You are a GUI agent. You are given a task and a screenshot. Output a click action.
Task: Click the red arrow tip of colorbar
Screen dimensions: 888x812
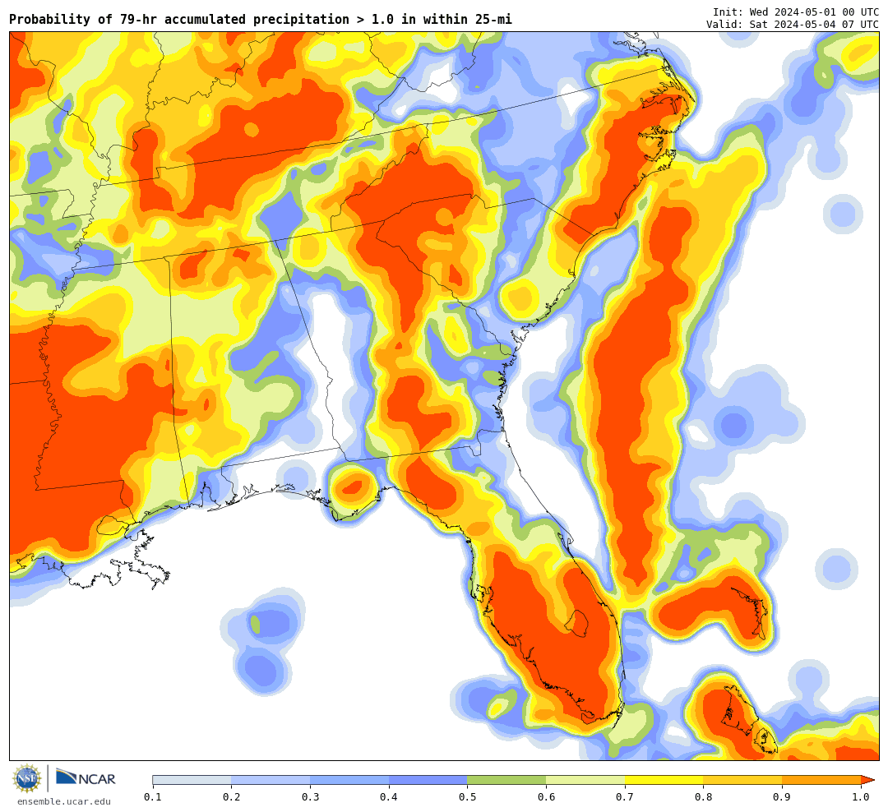tap(867, 780)
